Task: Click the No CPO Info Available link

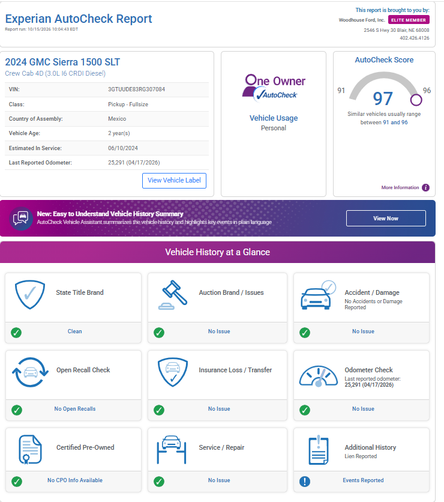Action: click(75, 480)
